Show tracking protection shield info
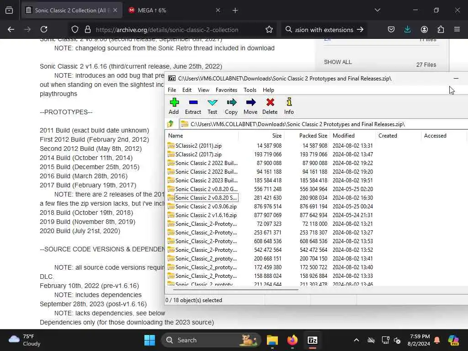 (x=75, y=30)
